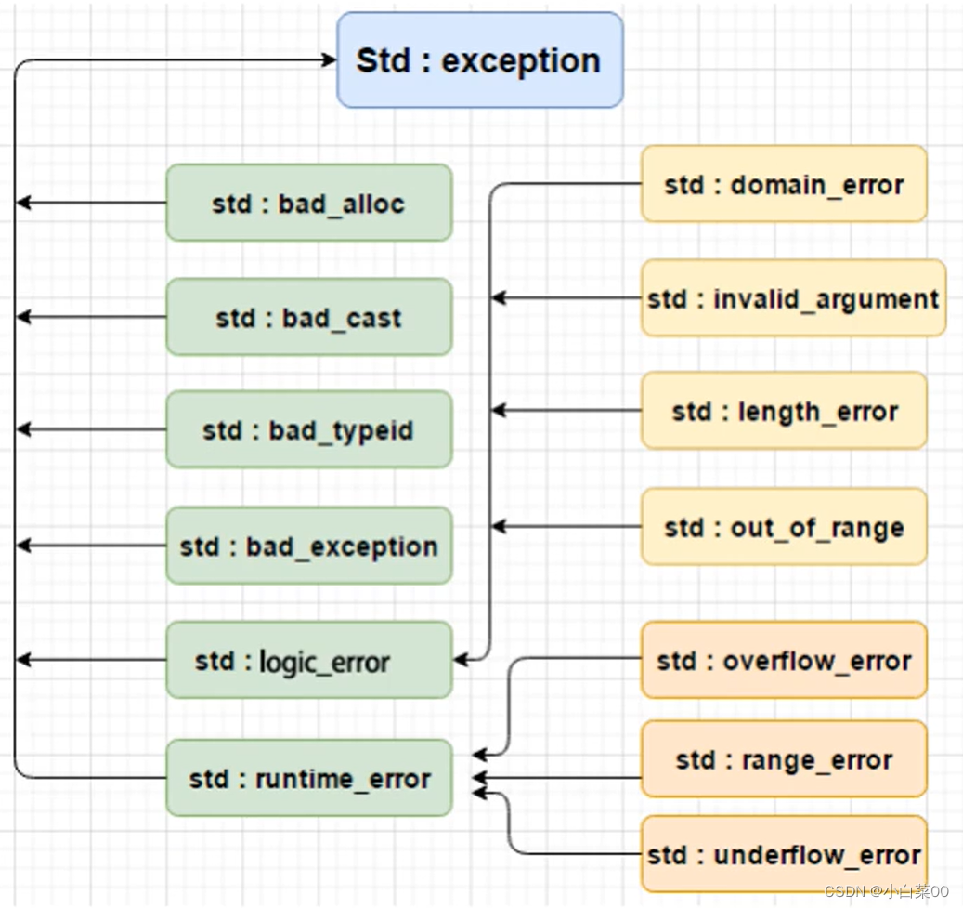Click the std : invalid_argument box

pyautogui.click(x=794, y=298)
